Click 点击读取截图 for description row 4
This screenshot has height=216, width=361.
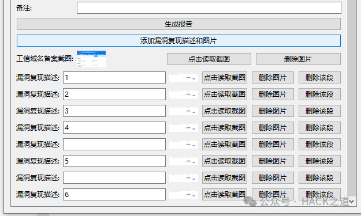point(225,128)
